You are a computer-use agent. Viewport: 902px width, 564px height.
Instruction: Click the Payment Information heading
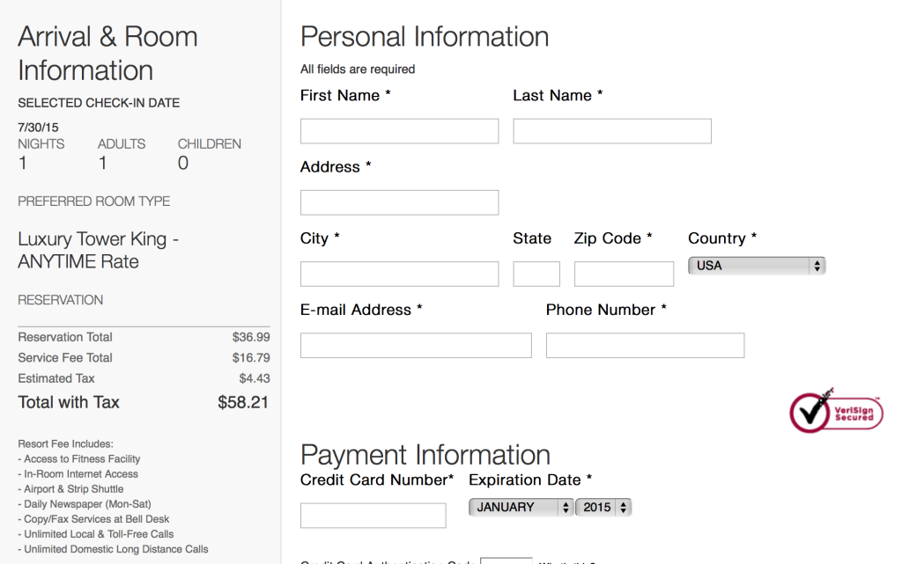tap(425, 455)
